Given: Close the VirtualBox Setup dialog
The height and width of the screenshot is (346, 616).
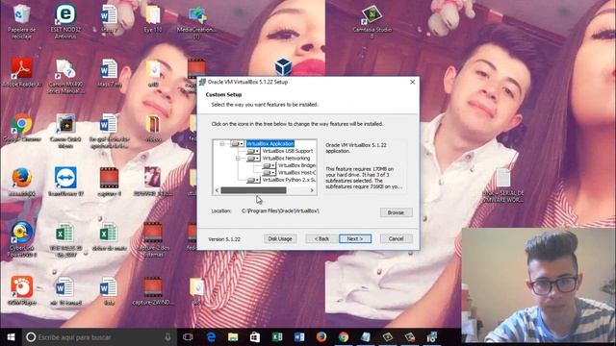Looking at the screenshot, I should pos(412,82).
